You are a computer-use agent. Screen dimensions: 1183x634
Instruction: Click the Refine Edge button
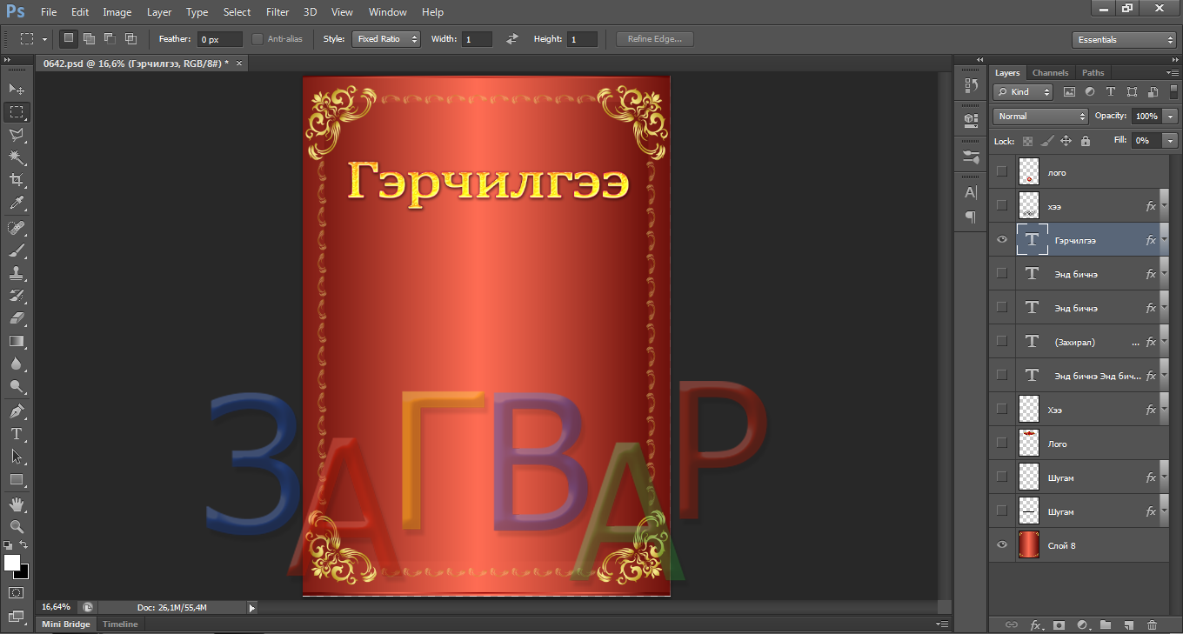click(x=654, y=39)
